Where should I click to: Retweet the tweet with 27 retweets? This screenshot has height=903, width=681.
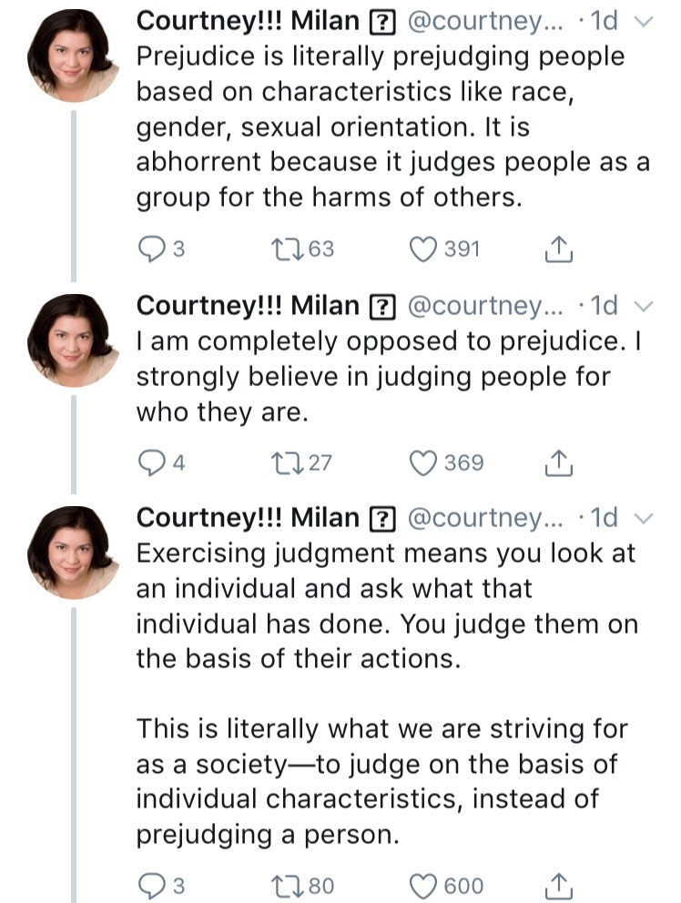[287, 463]
